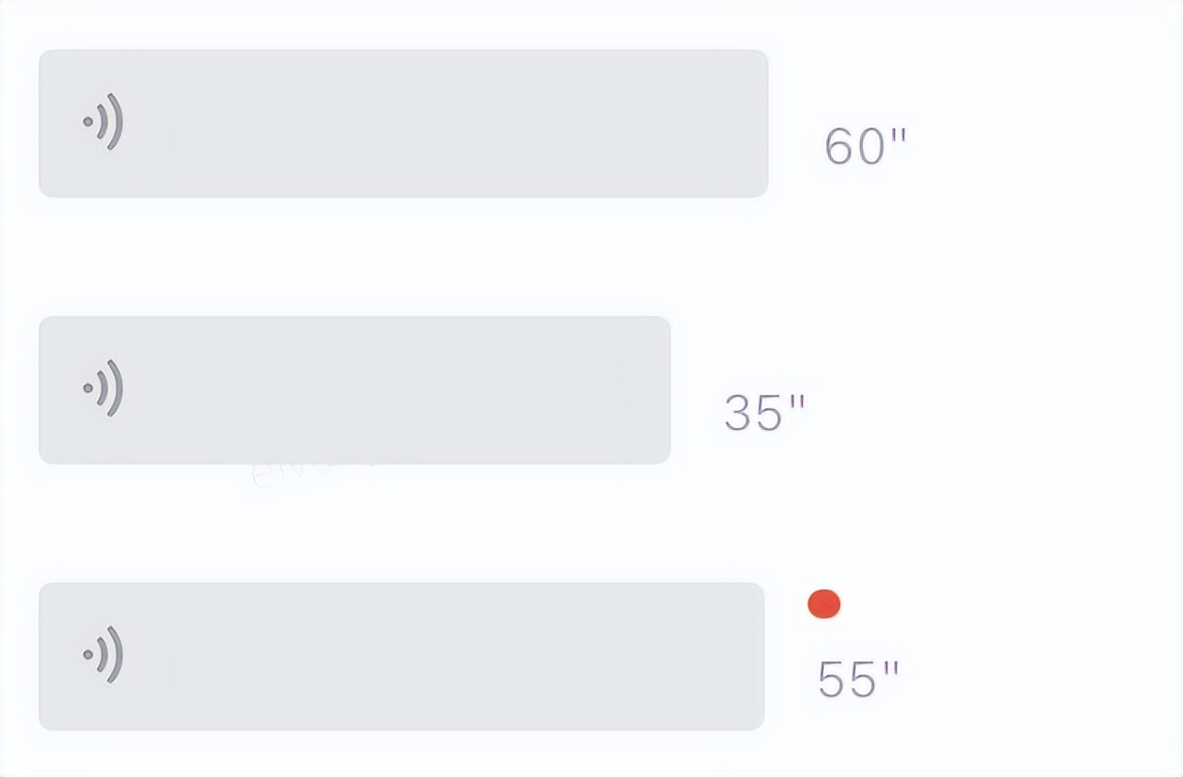The width and height of the screenshot is (1183, 777).
Task: Click the unread marker above the 55" label
Action: click(x=824, y=604)
